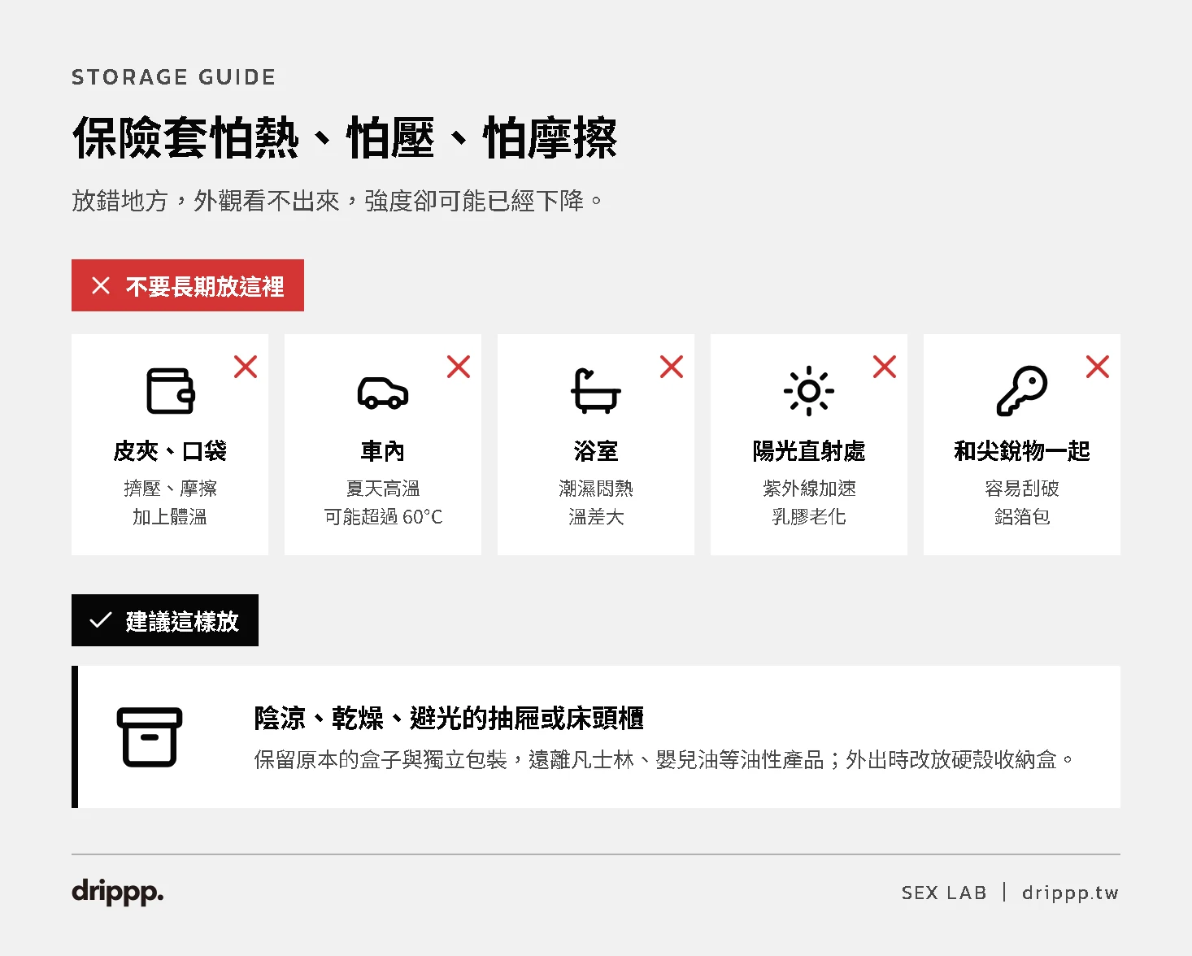Image resolution: width=1192 pixels, height=956 pixels.
Task: Click the text 潮濕悶熱
Action: coord(596,489)
